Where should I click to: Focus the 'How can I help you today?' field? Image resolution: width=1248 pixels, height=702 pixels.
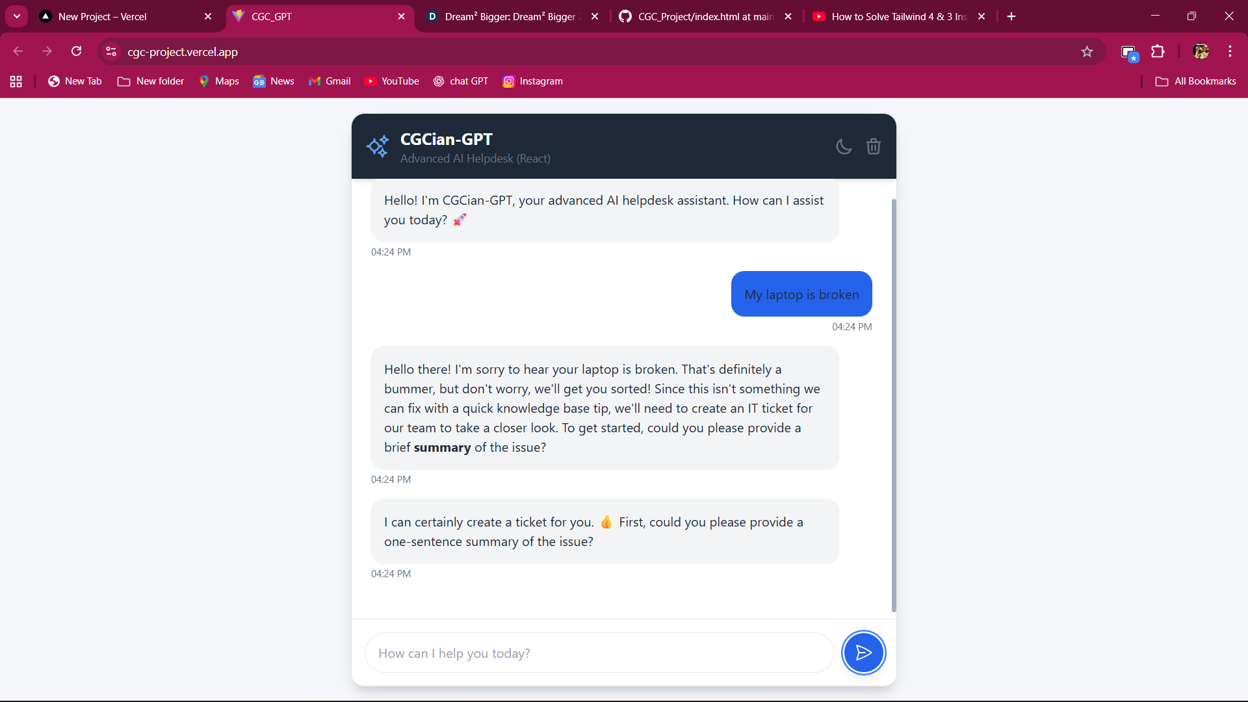tap(599, 653)
